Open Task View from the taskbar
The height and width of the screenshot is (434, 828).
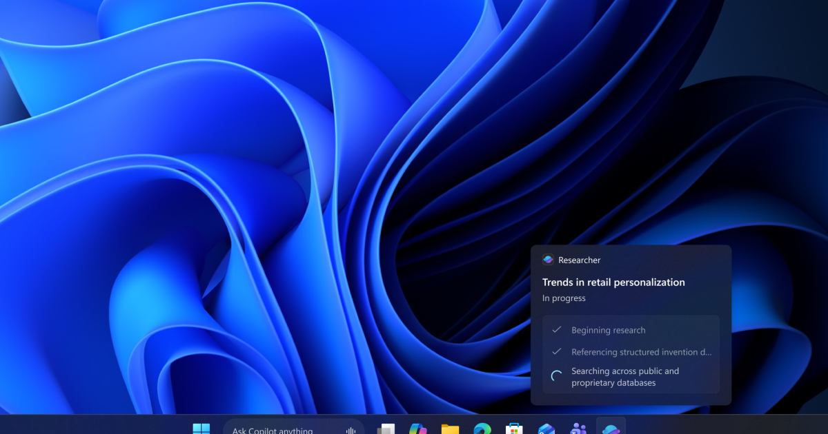click(386, 429)
